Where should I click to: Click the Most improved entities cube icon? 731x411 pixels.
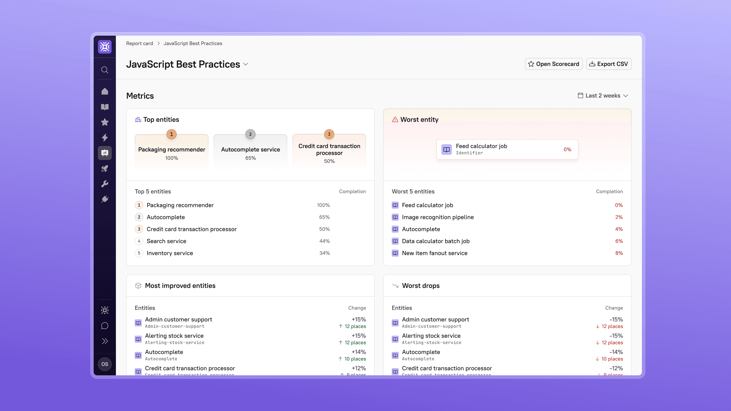(x=138, y=286)
